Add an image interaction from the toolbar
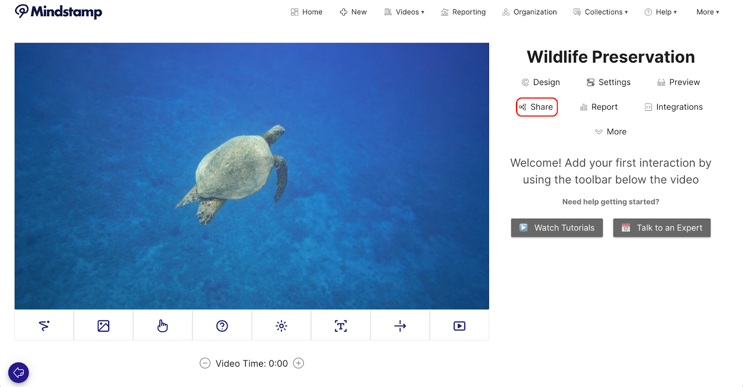This screenshot has width=743, height=387. point(103,326)
